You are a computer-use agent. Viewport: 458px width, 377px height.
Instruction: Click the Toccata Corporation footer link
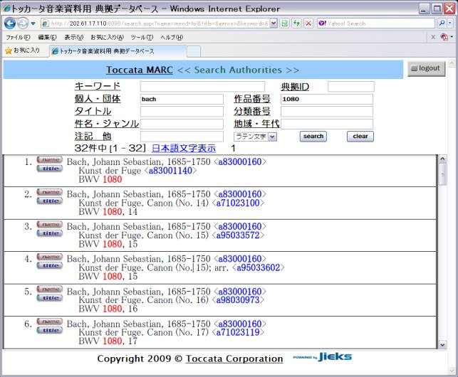pyautogui.click(x=234, y=359)
